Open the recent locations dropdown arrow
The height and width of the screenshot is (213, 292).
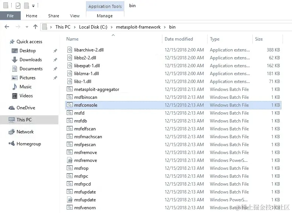27,27
